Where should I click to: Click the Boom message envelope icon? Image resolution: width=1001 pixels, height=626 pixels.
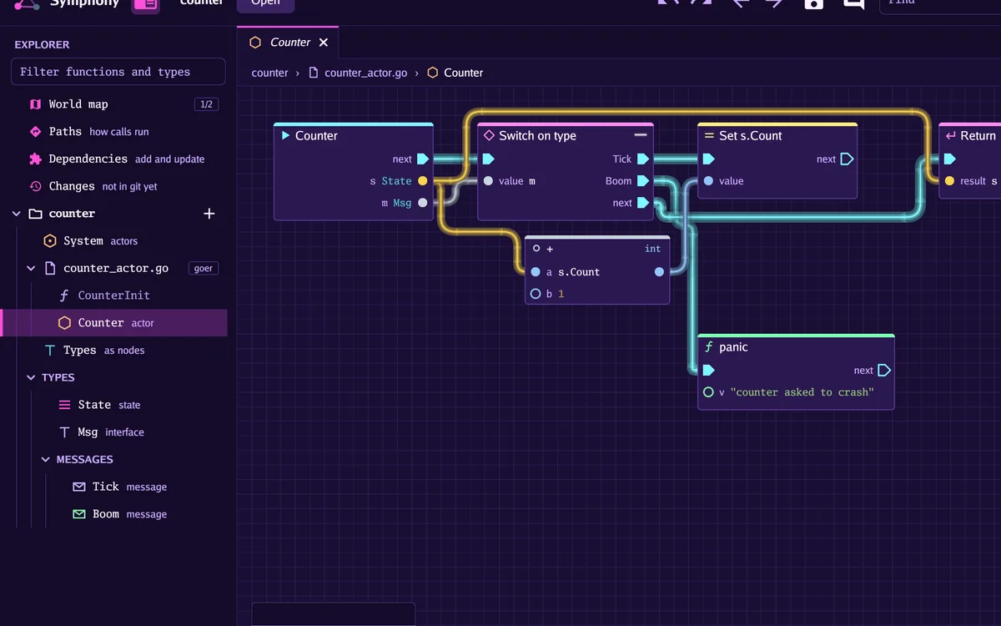79,514
